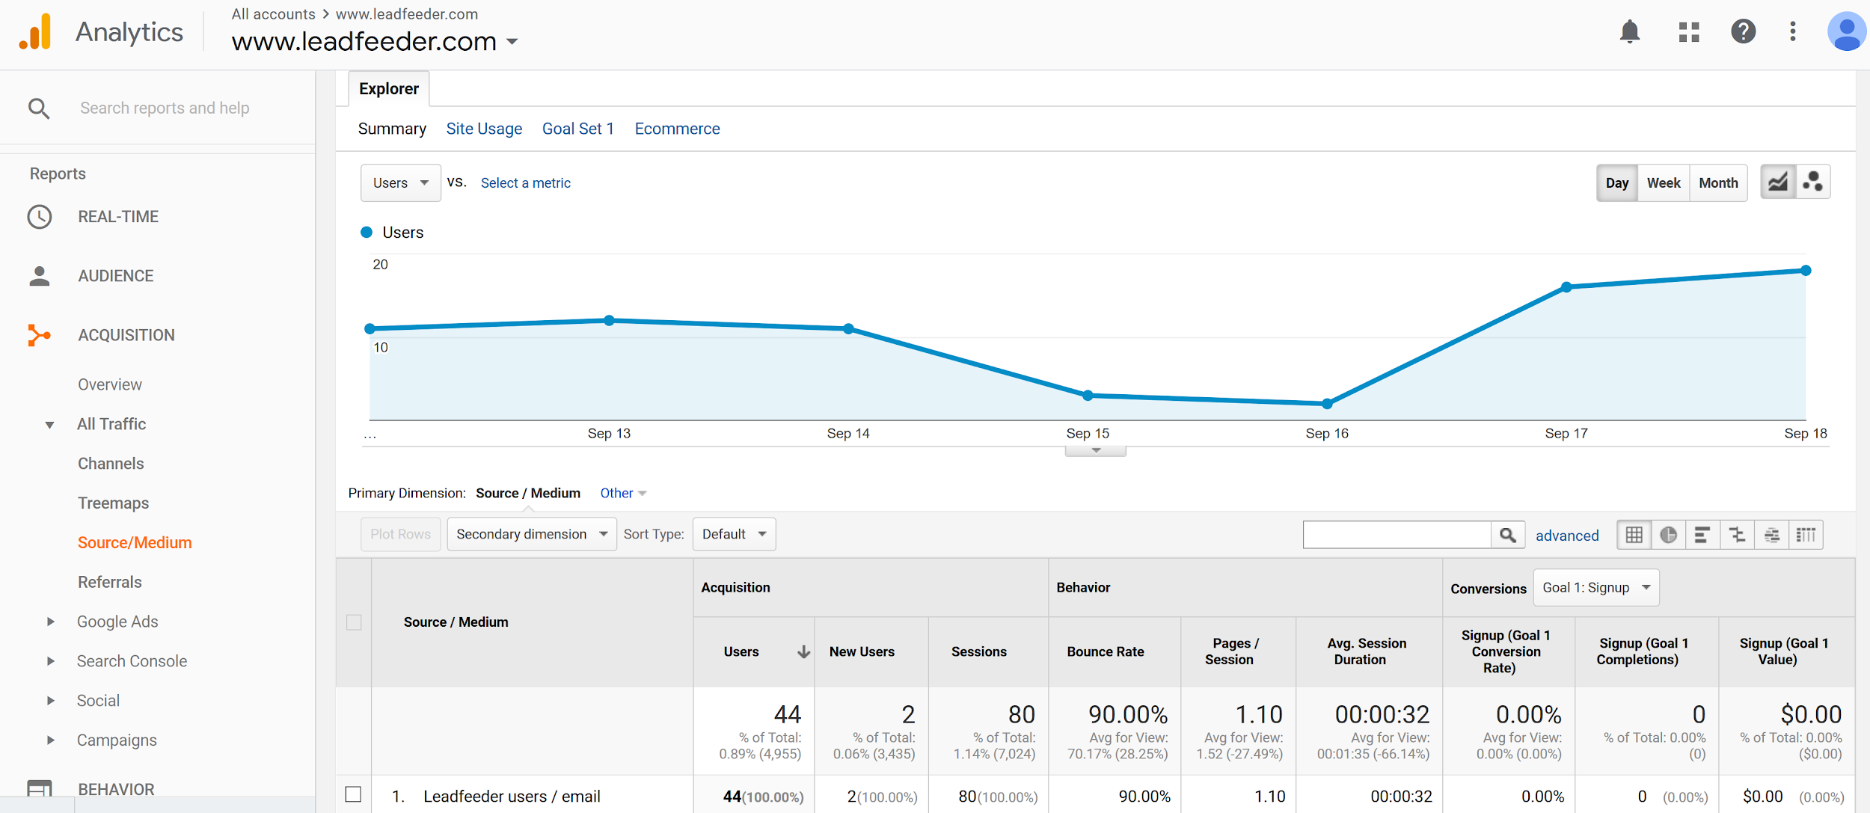Click the Plot Rows button
This screenshot has height=813, width=1870.
pyautogui.click(x=401, y=534)
